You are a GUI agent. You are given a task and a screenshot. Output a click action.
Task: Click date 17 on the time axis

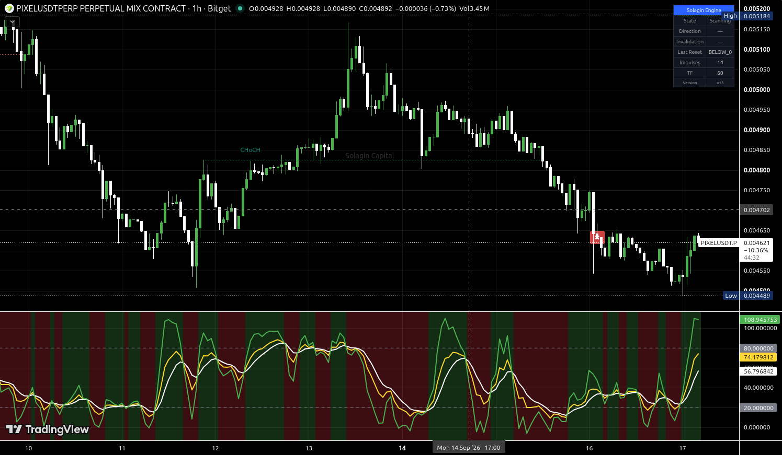click(x=683, y=448)
